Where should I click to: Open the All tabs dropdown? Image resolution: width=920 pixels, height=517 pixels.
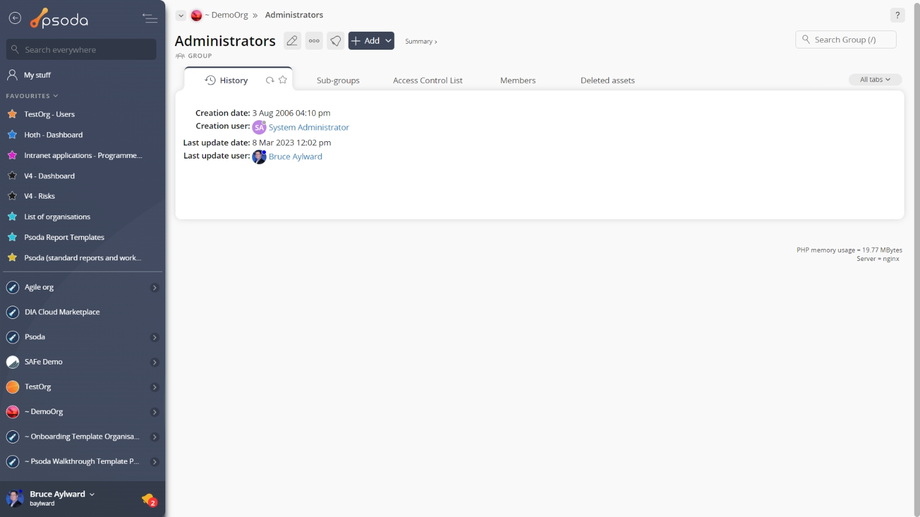coord(875,80)
